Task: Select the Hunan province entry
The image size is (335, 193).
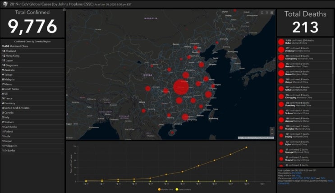Action: click(305, 73)
